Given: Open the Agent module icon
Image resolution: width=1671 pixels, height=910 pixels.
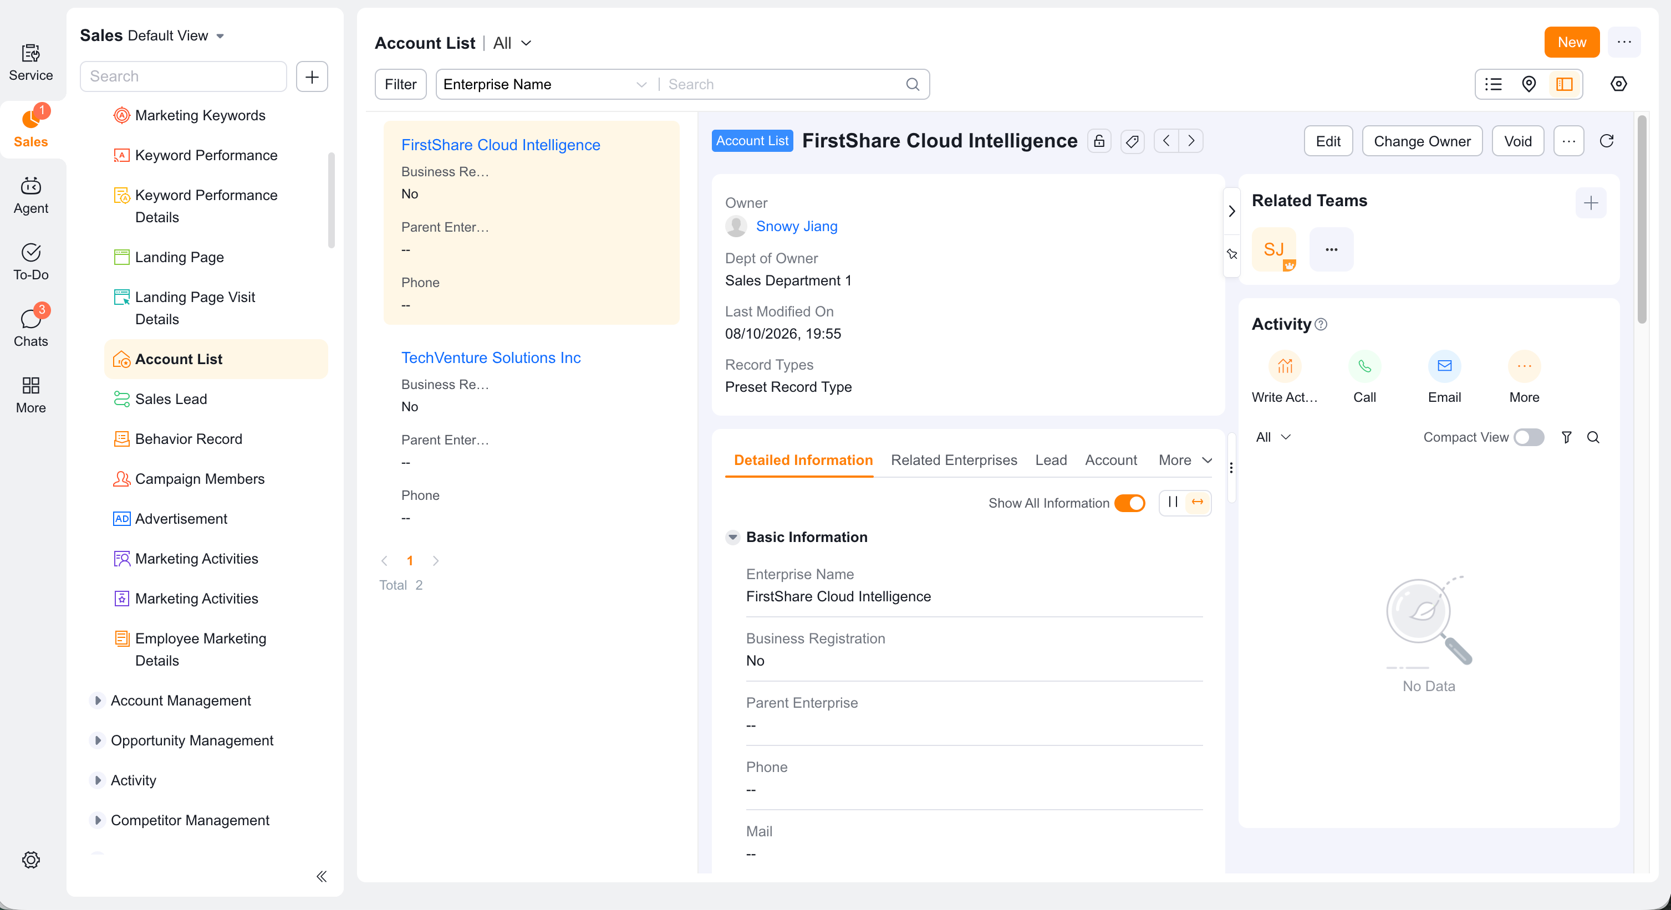Looking at the screenshot, I should point(30,195).
